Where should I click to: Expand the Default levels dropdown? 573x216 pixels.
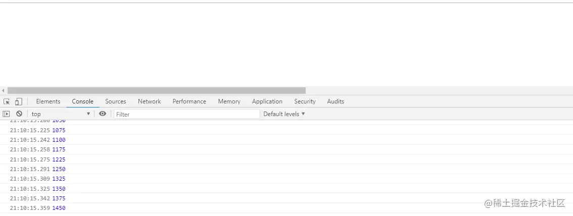[x=284, y=114]
